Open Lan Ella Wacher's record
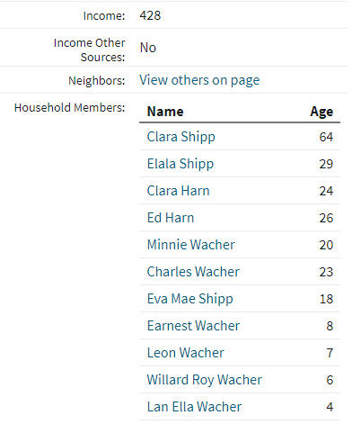The image size is (352, 424). (x=194, y=407)
